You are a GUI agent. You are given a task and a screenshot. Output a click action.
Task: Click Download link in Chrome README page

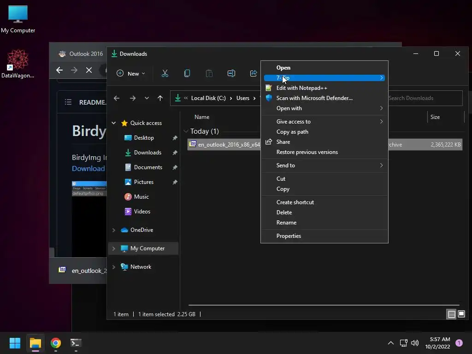(88, 169)
